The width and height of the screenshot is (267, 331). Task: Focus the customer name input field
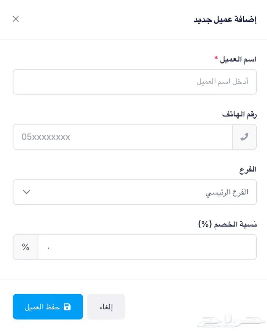135,82
